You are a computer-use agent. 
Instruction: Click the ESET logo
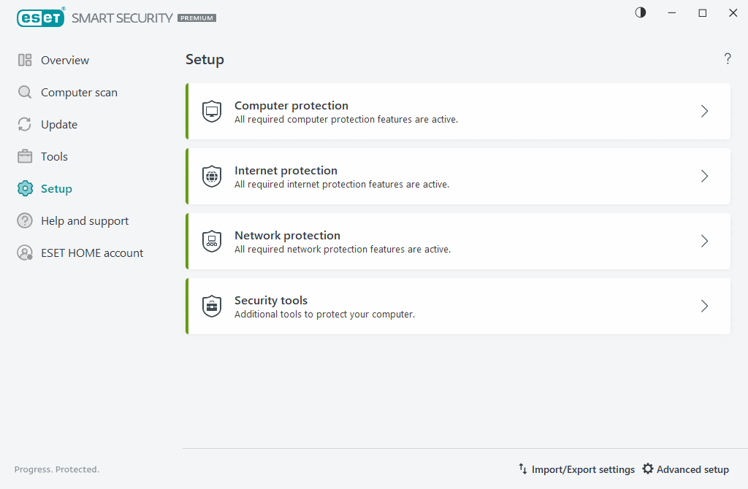(x=41, y=18)
